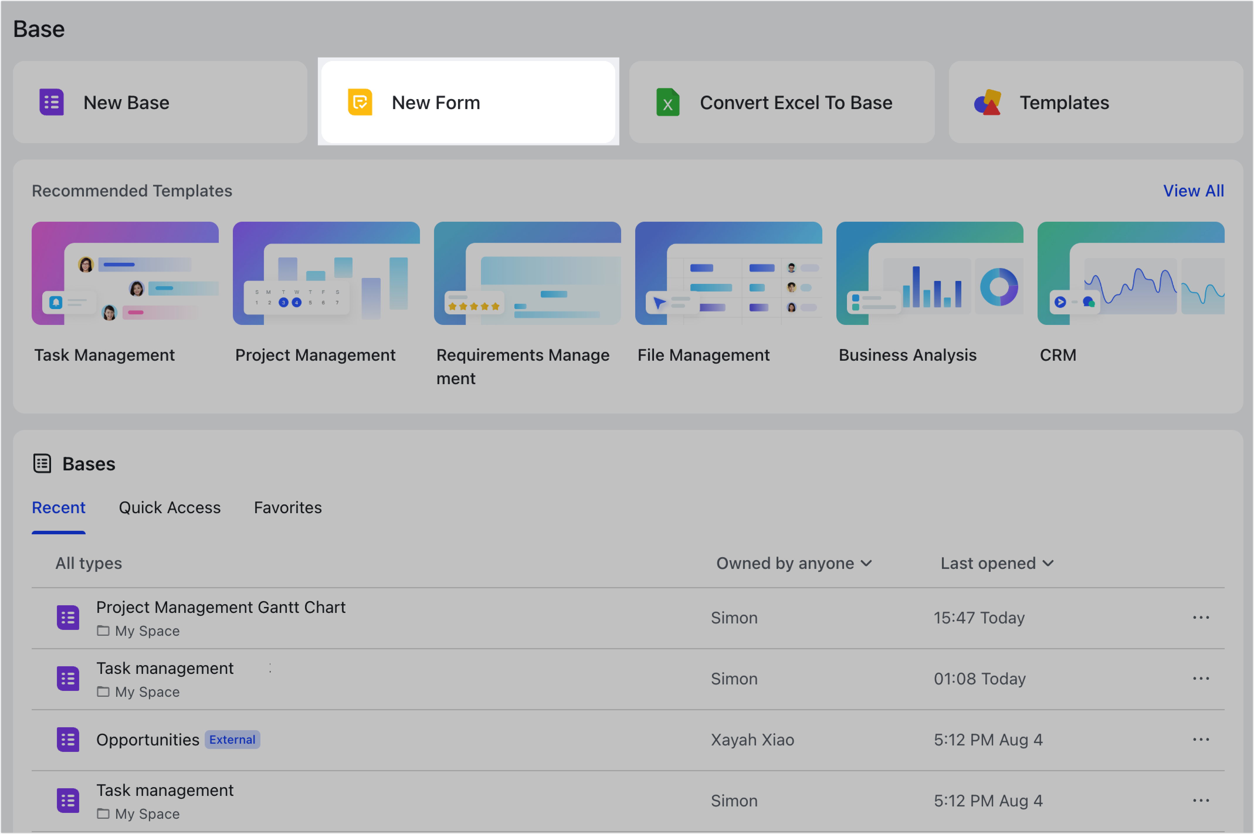Click the New Form button
Viewport: 1254px width, 834px height.
(x=468, y=102)
